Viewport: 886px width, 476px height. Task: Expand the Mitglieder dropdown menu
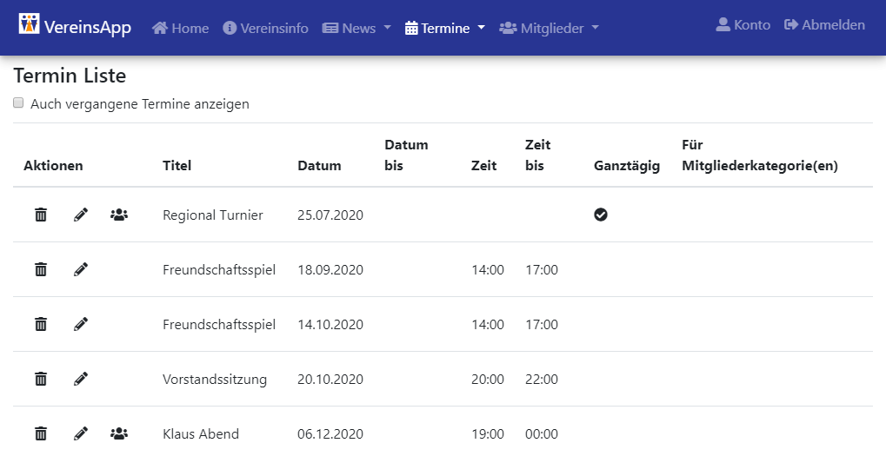(549, 28)
